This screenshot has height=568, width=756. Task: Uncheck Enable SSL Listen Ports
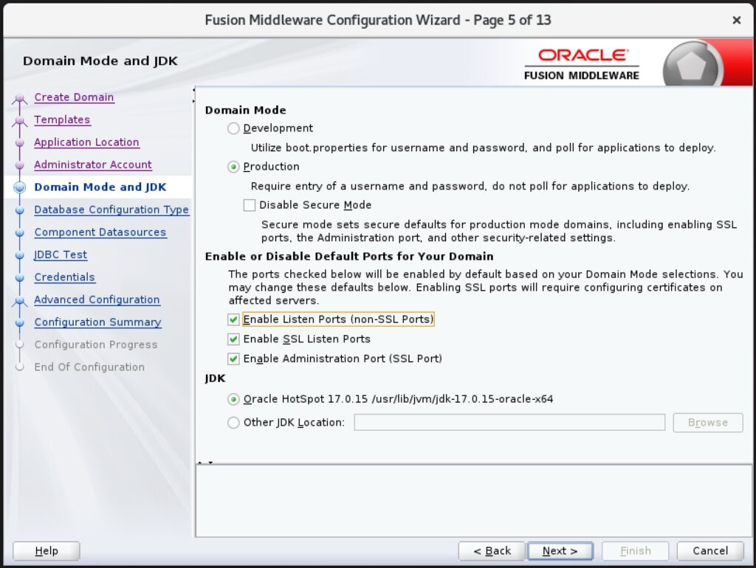[x=233, y=339]
